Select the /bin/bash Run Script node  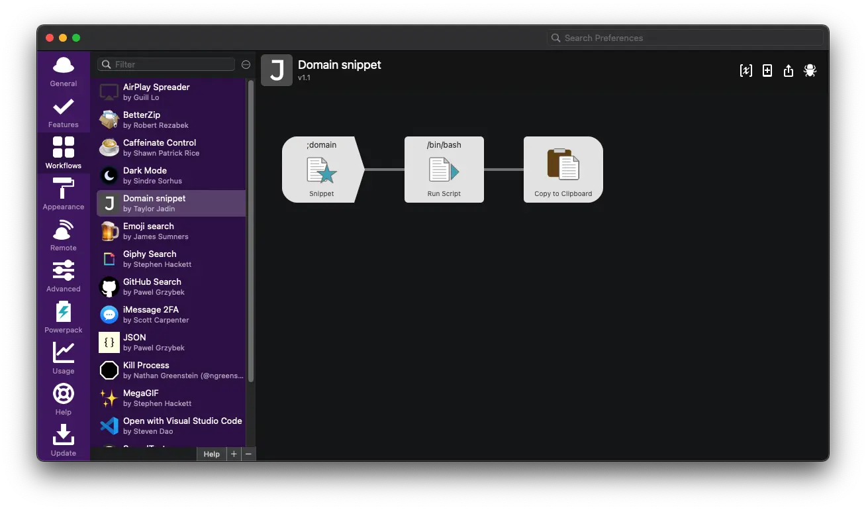(444, 170)
